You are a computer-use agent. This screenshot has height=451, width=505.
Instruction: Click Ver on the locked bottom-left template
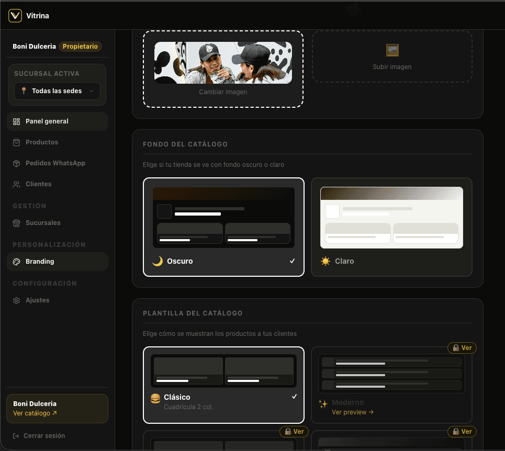(294, 431)
